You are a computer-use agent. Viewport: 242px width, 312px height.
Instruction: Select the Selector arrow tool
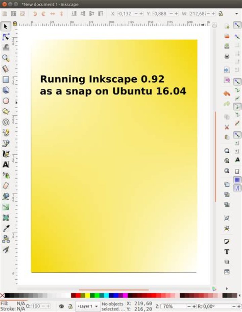(x=6, y=26)
